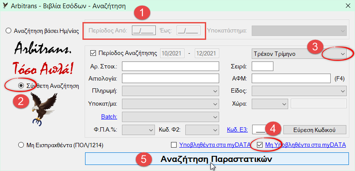Open the Κωδ. Φ2 dropdown
The height and width of the screenshot is (171, 355).
pyautogui.click(x=201, y=130)
